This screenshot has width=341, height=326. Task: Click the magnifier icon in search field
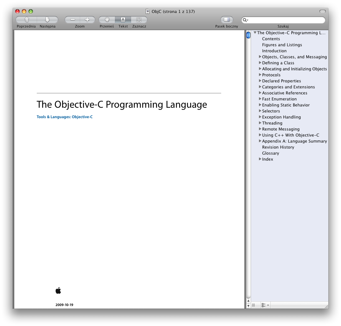pos(245,20)
